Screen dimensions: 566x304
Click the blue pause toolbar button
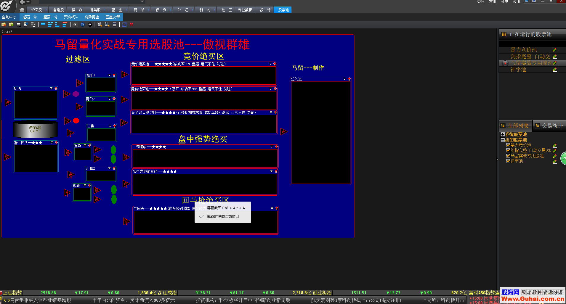[x=82, y=25]
